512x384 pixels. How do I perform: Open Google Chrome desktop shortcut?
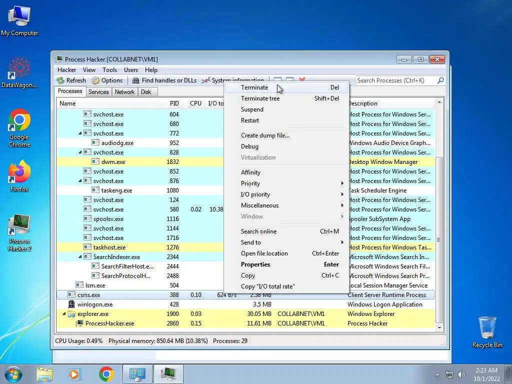click(19, 128)
